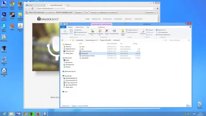Go back in Explorer navigation
206x116 pixels.
click(x=62, y=40)
